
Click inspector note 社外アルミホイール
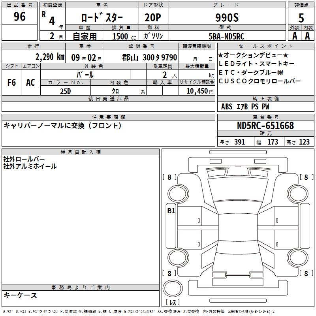pos(30,166)
